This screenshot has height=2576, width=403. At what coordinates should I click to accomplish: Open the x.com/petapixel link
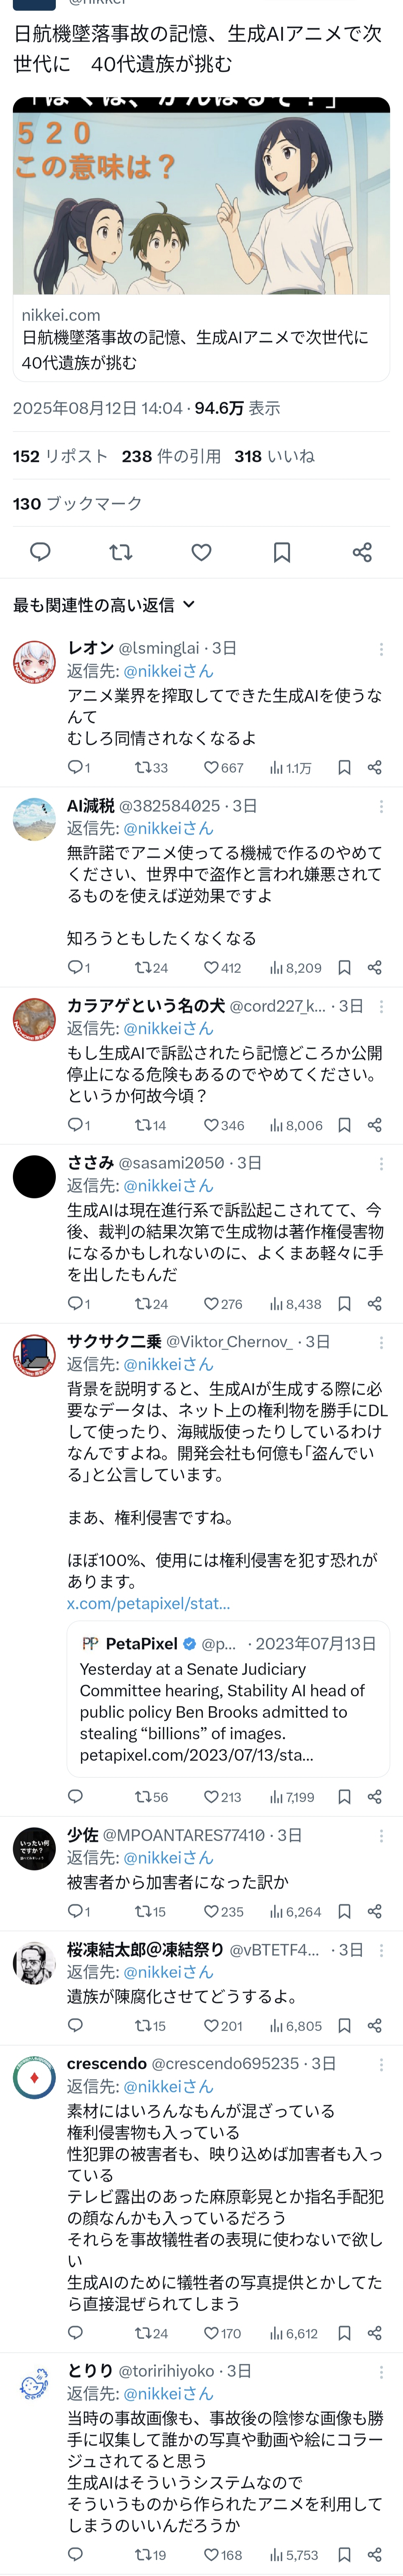coord(148,1603)
